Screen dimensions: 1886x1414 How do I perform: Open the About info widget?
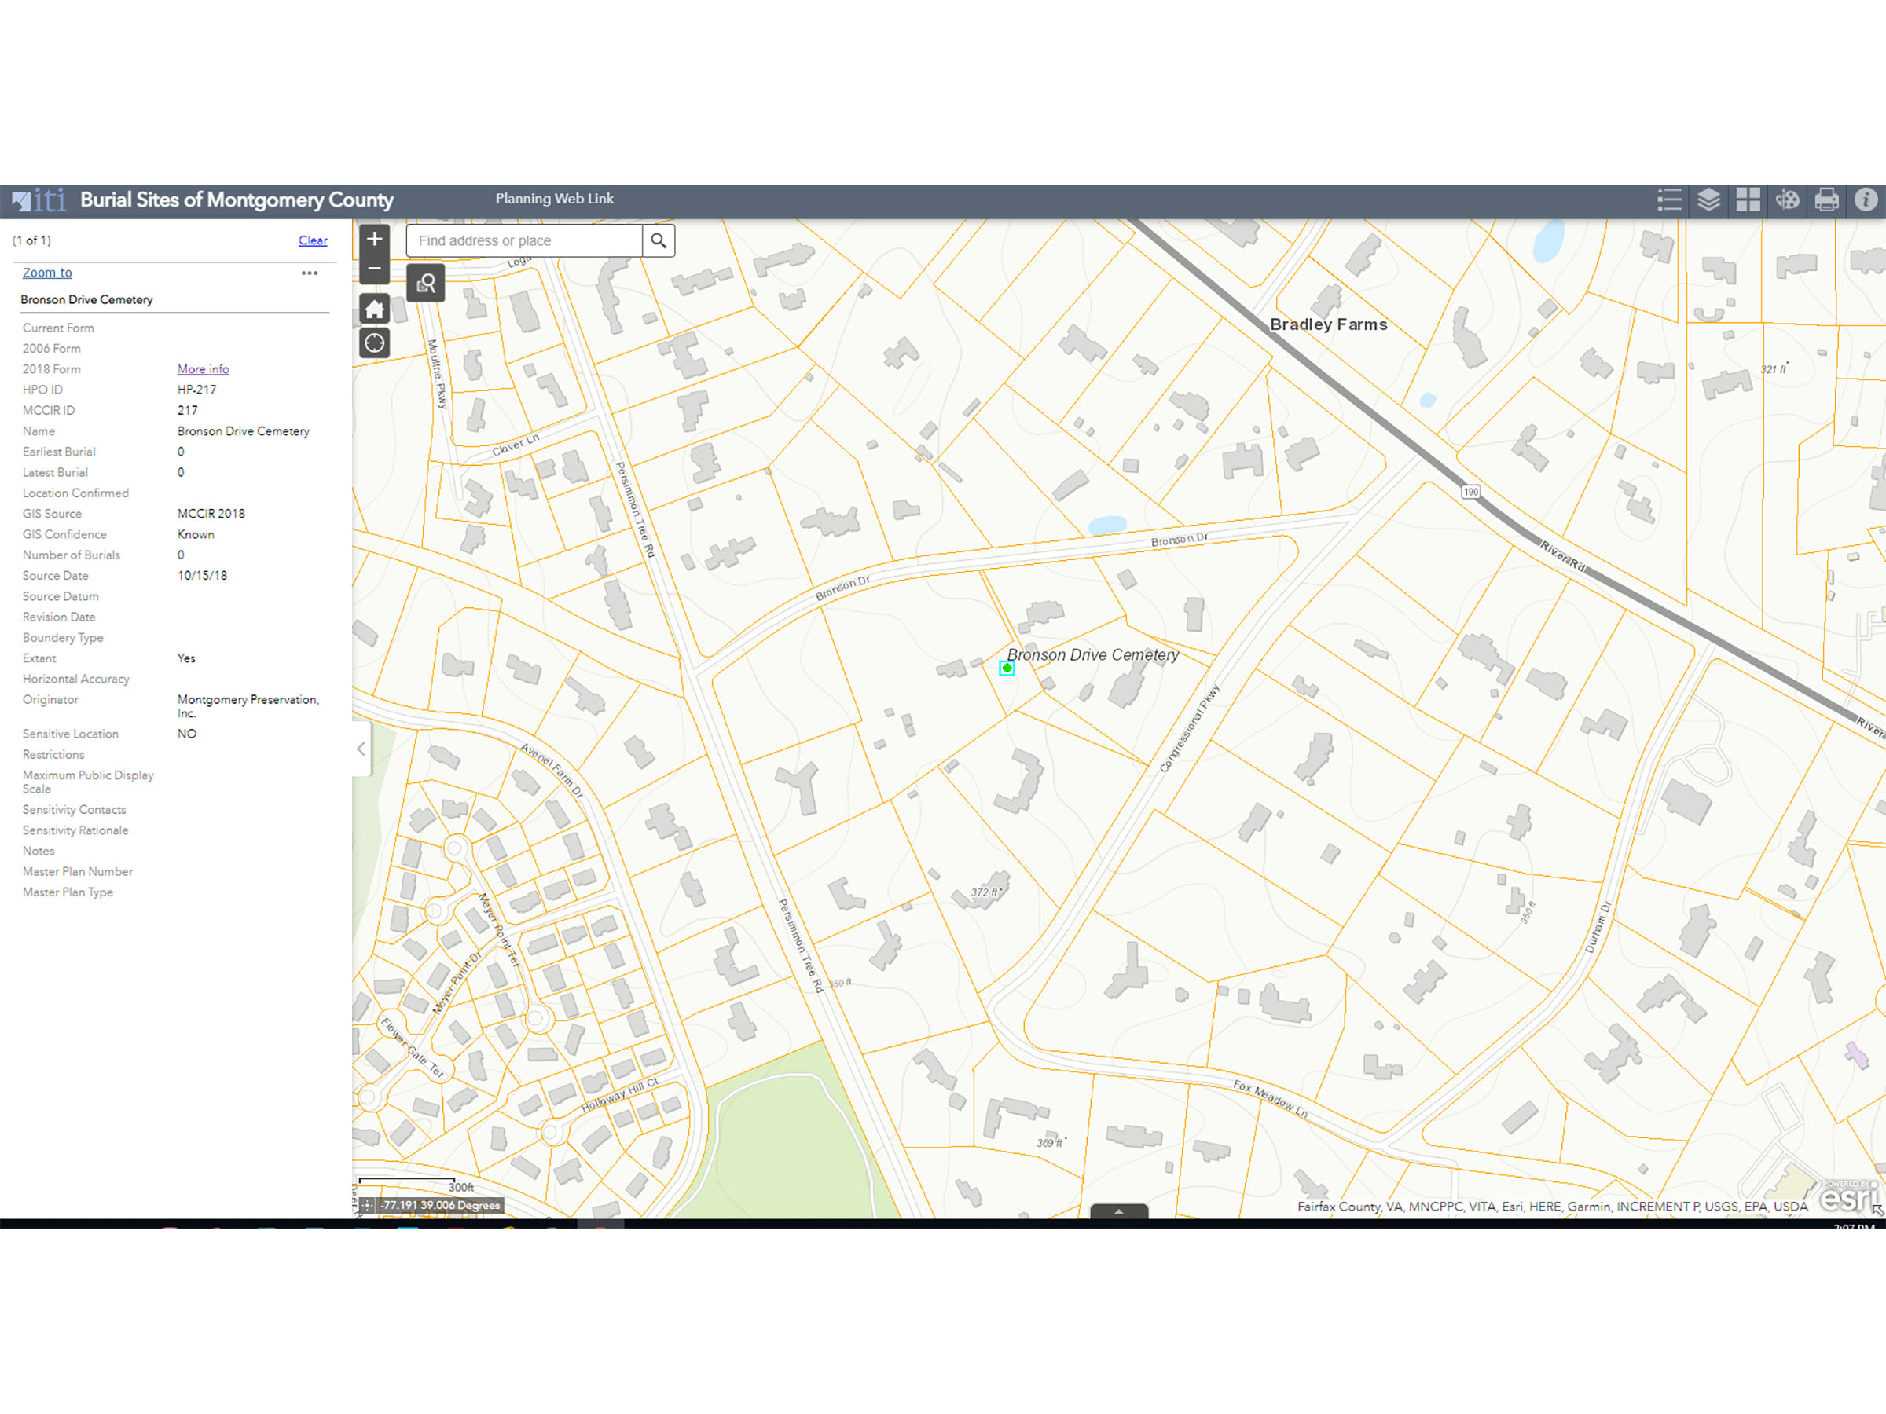(1866, 200)
